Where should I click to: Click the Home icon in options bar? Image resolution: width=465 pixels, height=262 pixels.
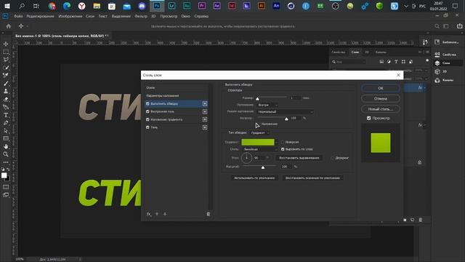point(9,26)
